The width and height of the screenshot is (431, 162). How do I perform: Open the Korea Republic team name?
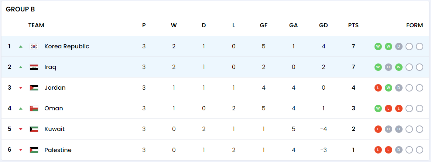pos(67,46)
